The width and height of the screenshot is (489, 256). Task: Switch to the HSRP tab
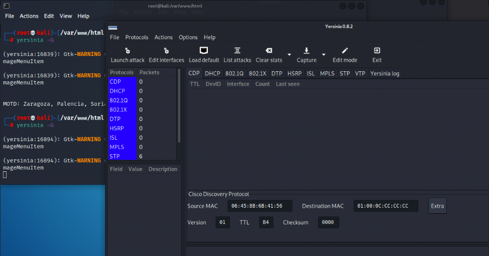295,74
